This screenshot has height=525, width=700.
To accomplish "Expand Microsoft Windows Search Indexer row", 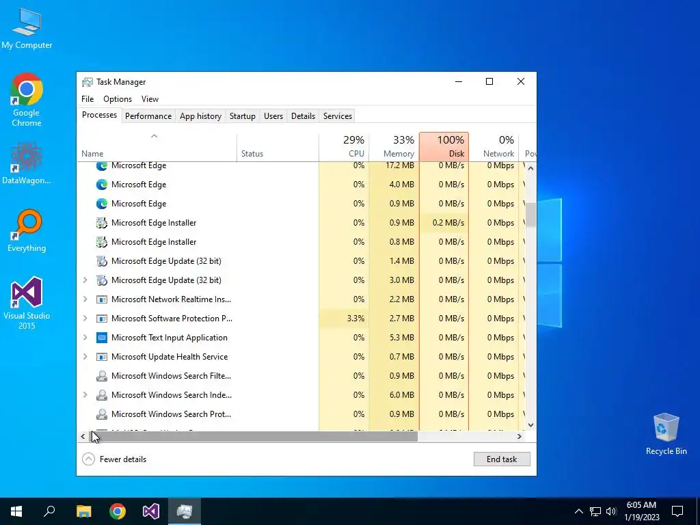I will (x=85, y=395).
